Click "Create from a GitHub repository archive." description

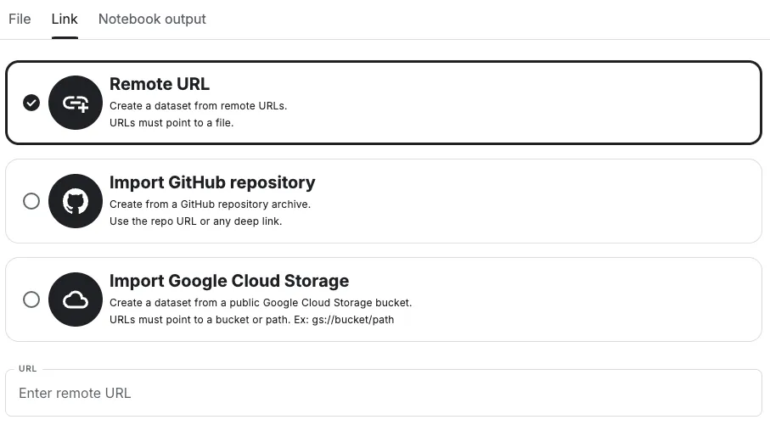tap(210, 204)
